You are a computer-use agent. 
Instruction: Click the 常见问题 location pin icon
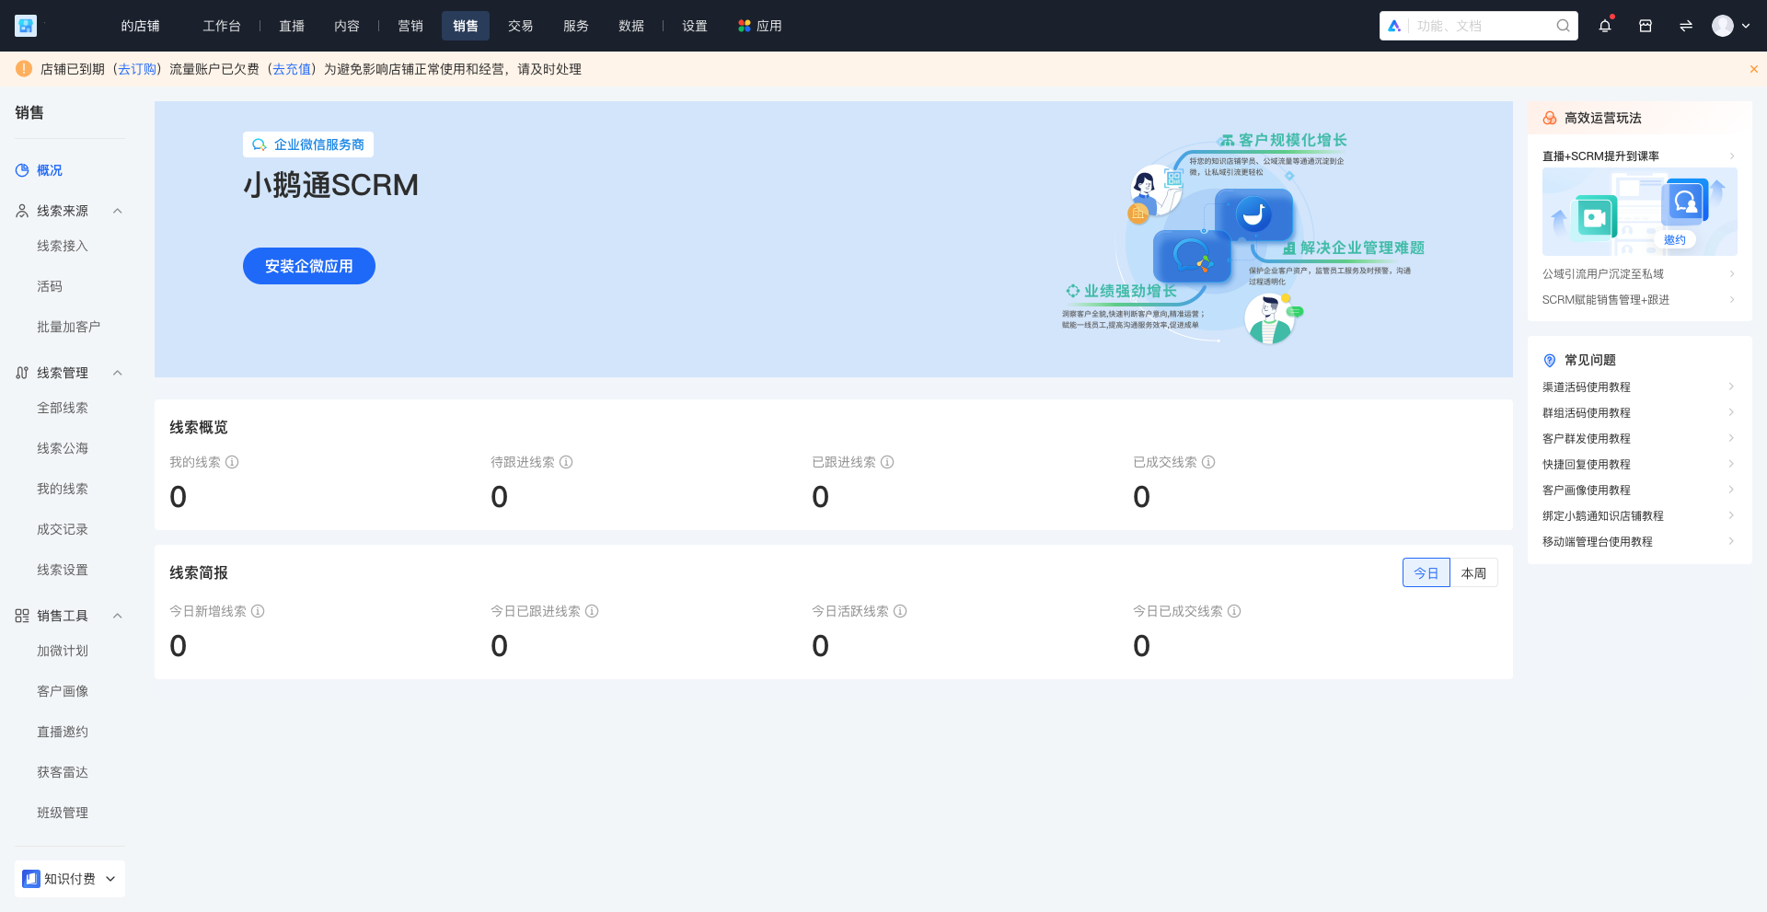(x=1550, y=360)
